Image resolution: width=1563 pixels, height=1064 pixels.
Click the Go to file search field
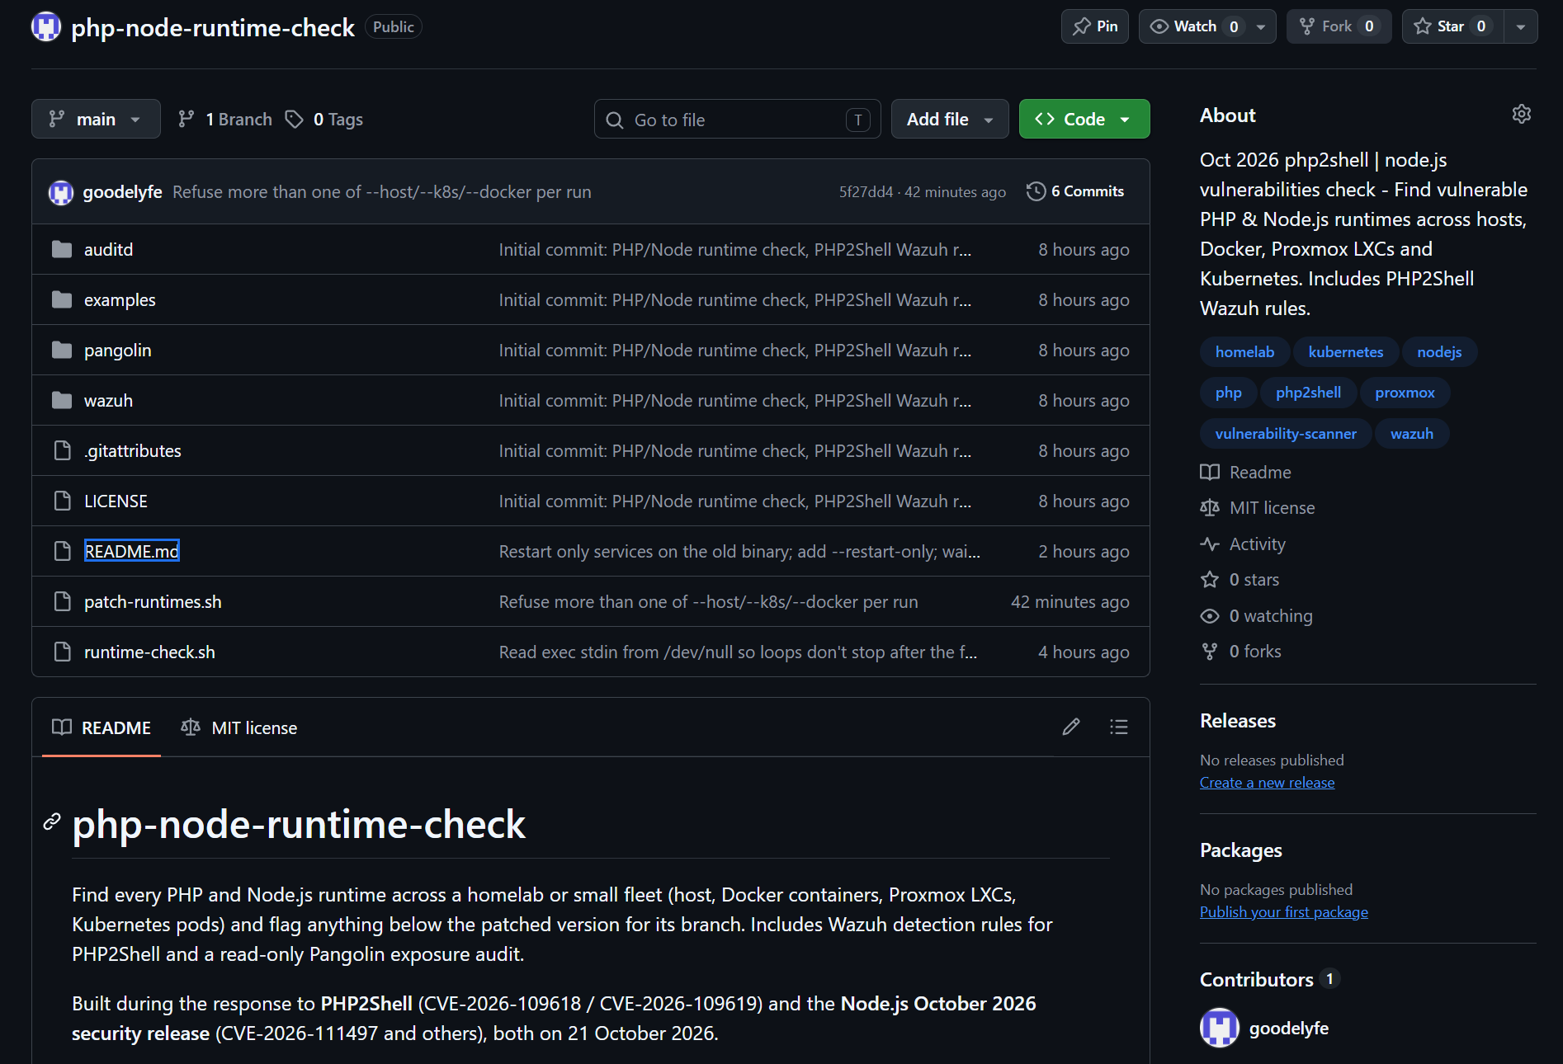click(738, 120)
